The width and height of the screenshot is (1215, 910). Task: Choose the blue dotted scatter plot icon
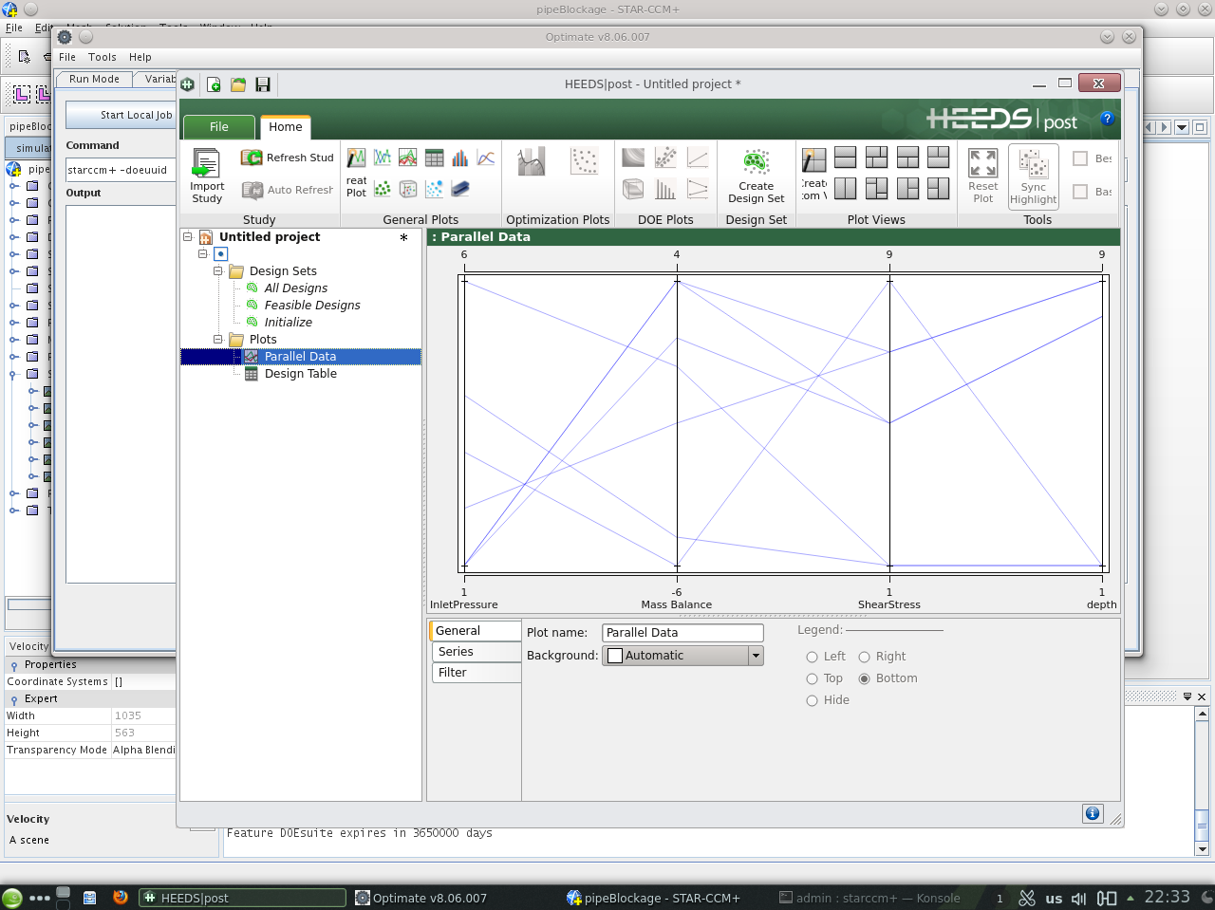435,189
